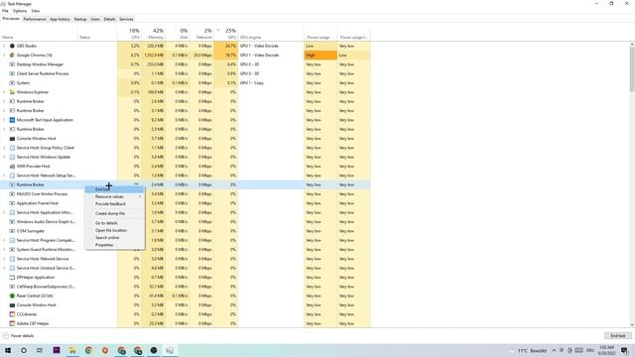Choose Open file location
635x357 pixels.
coord(115,230)
